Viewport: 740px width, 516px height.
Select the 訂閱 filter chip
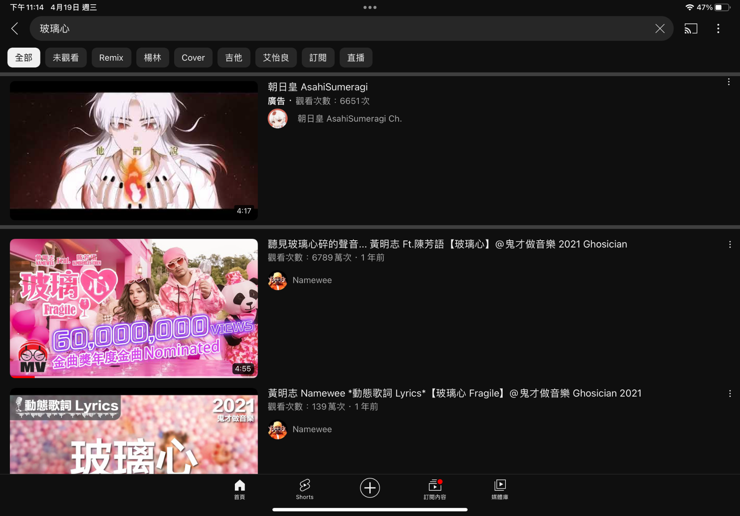click(x=318, y=58)
